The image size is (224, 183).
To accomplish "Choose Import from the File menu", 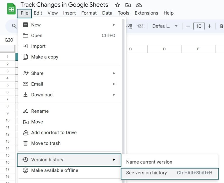I will click(x=70, y=46).
